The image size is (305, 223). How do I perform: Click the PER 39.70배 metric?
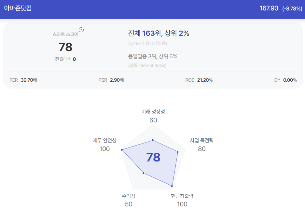[23, 80]
